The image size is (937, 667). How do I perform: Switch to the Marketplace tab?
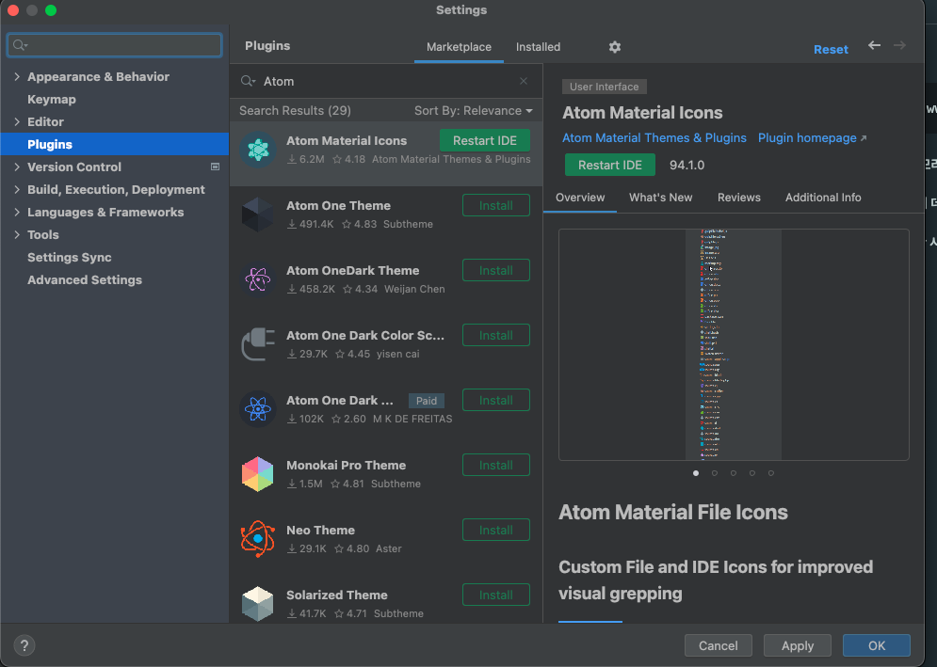[x=459, y=47]
